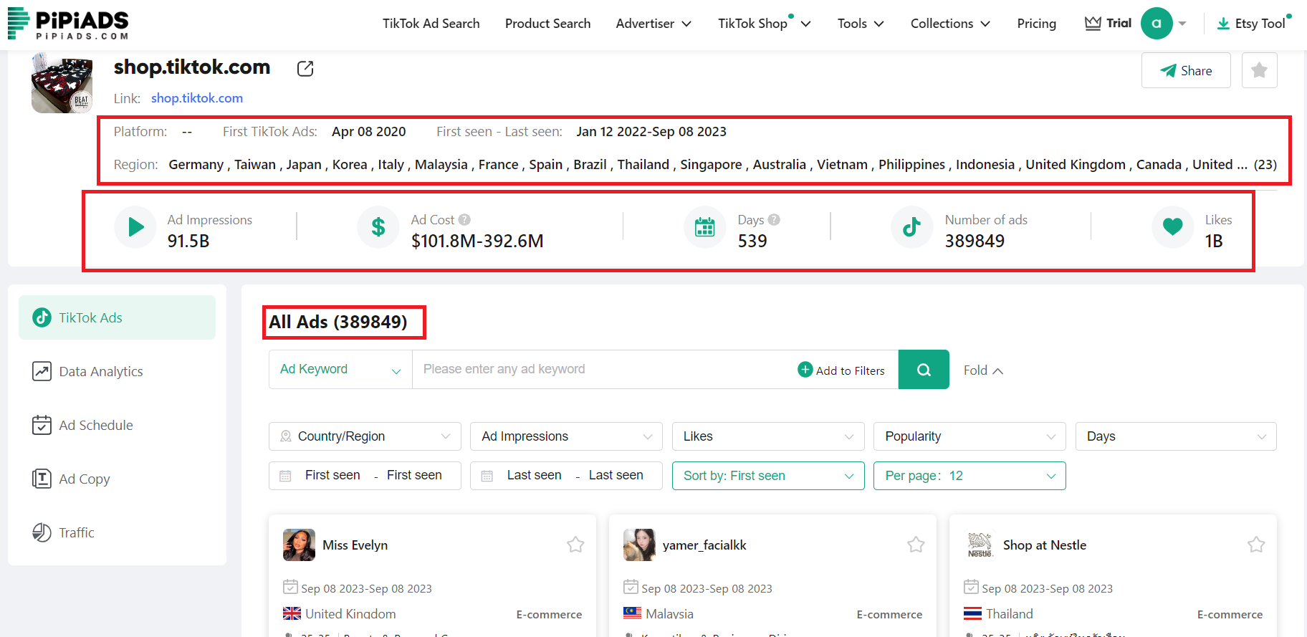1307x637 pixels.
Task: Click Shop at Nestle logo avatar
Action: [x=980, y=545]
